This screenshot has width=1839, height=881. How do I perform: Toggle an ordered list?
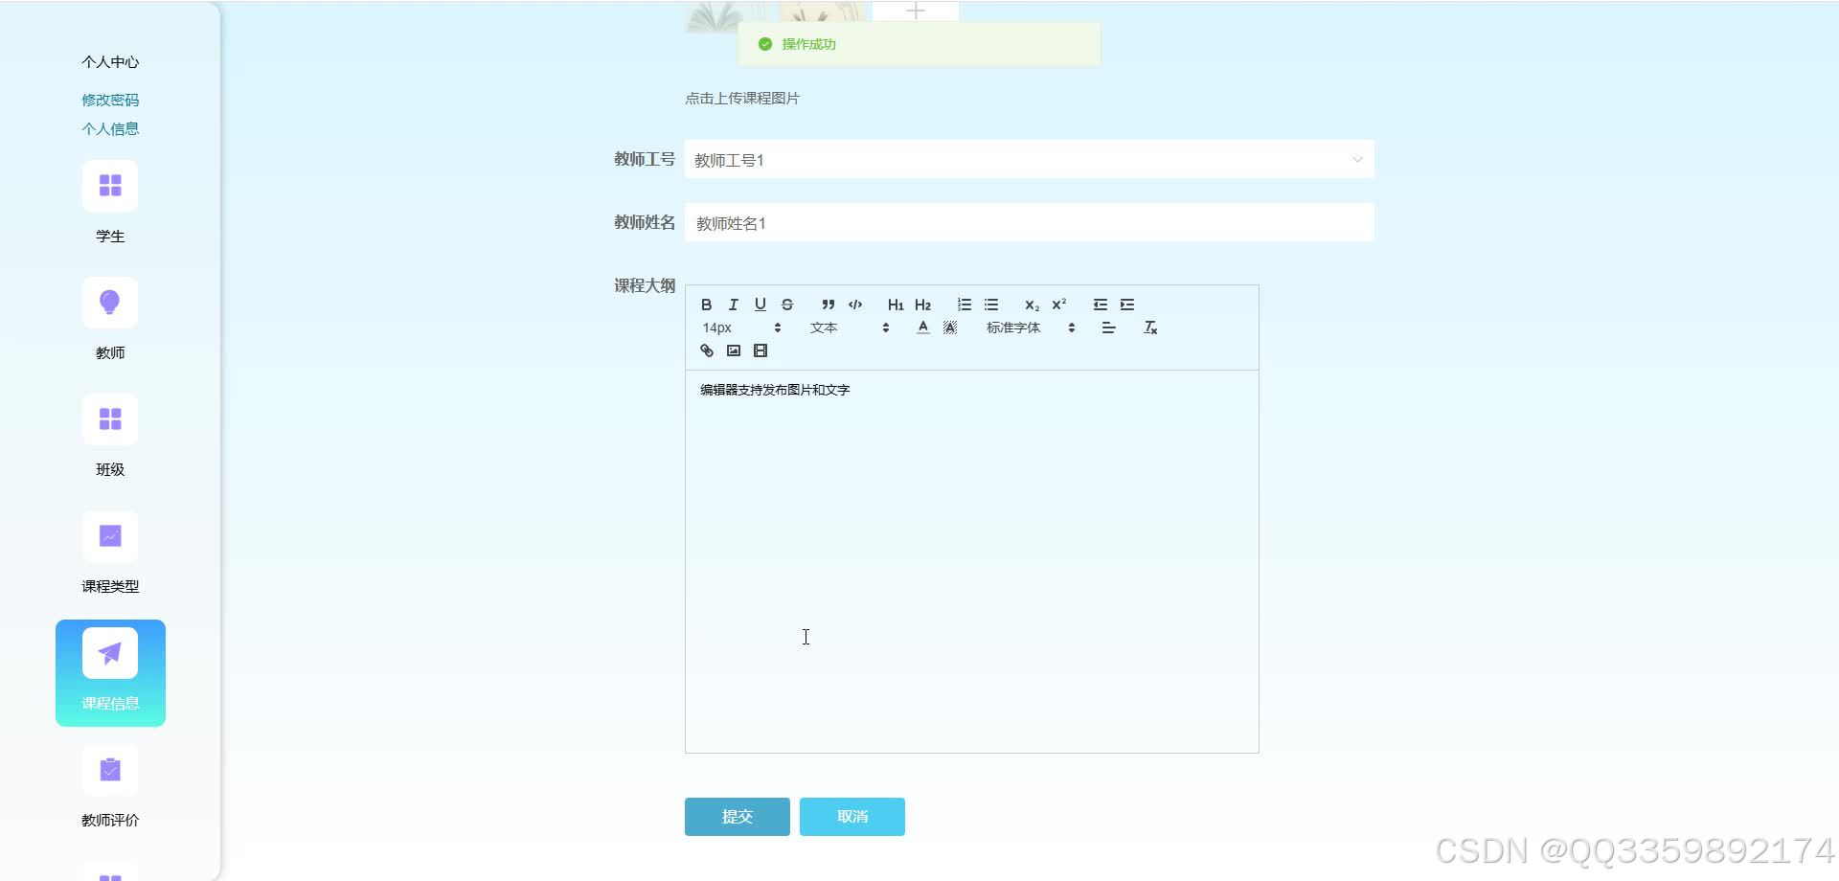coord(964,305)
